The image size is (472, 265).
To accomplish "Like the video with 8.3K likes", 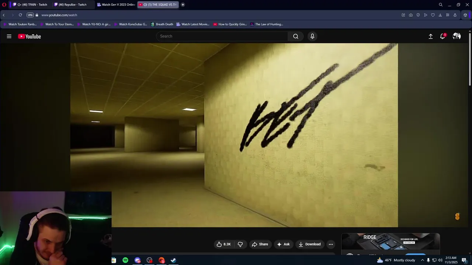I will (x=223, y=244).
